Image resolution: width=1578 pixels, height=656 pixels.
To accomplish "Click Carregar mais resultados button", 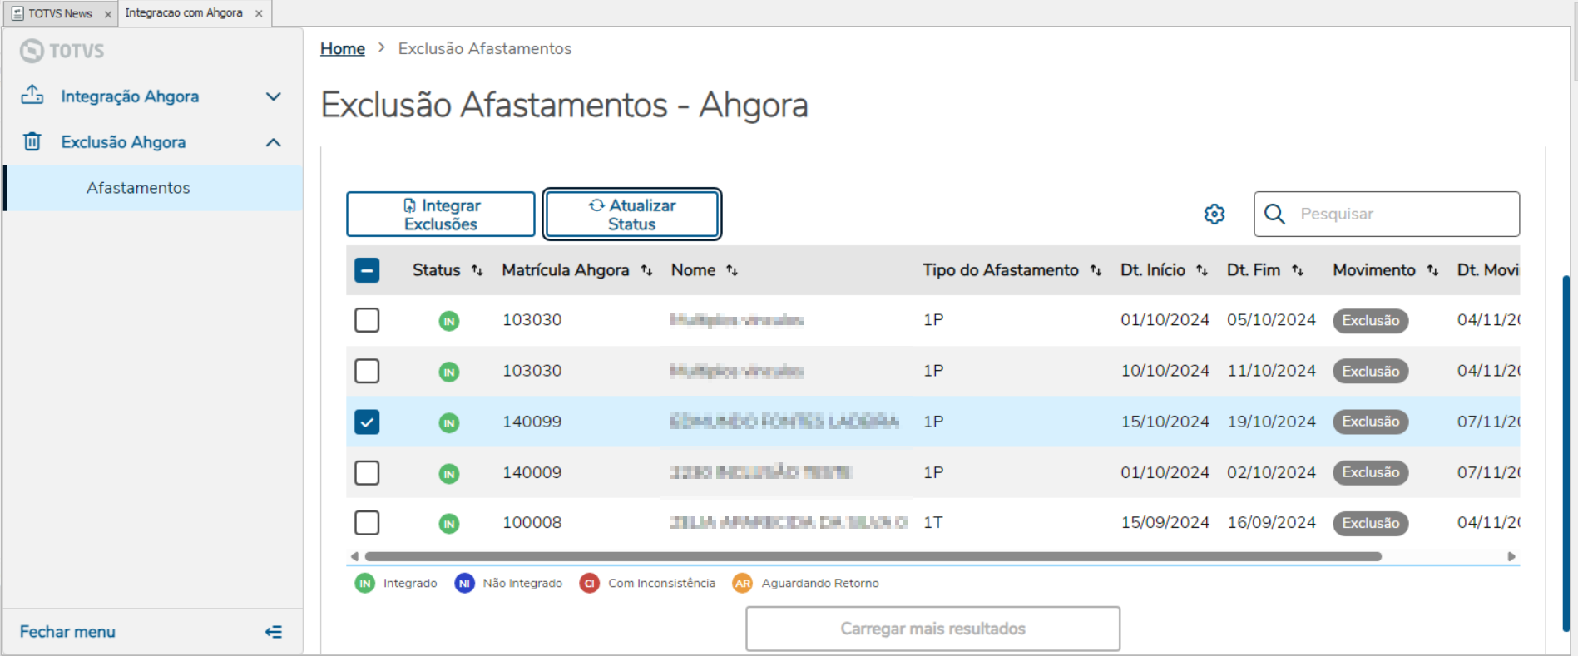I will 933,629.
